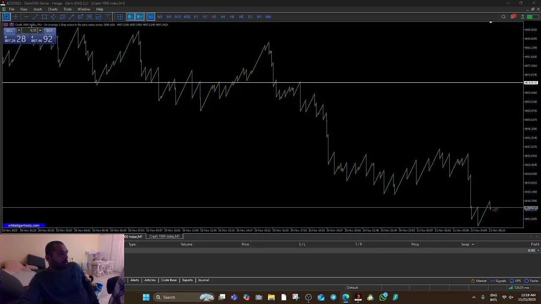Click the S / L column header
This screenshot has height=304, width=541.
[x=302, y=244]
